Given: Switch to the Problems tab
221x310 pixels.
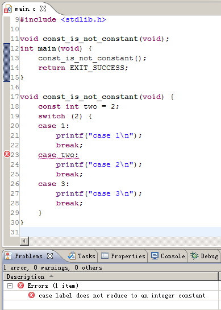Looking at the screenshot, I should [28, 256].
